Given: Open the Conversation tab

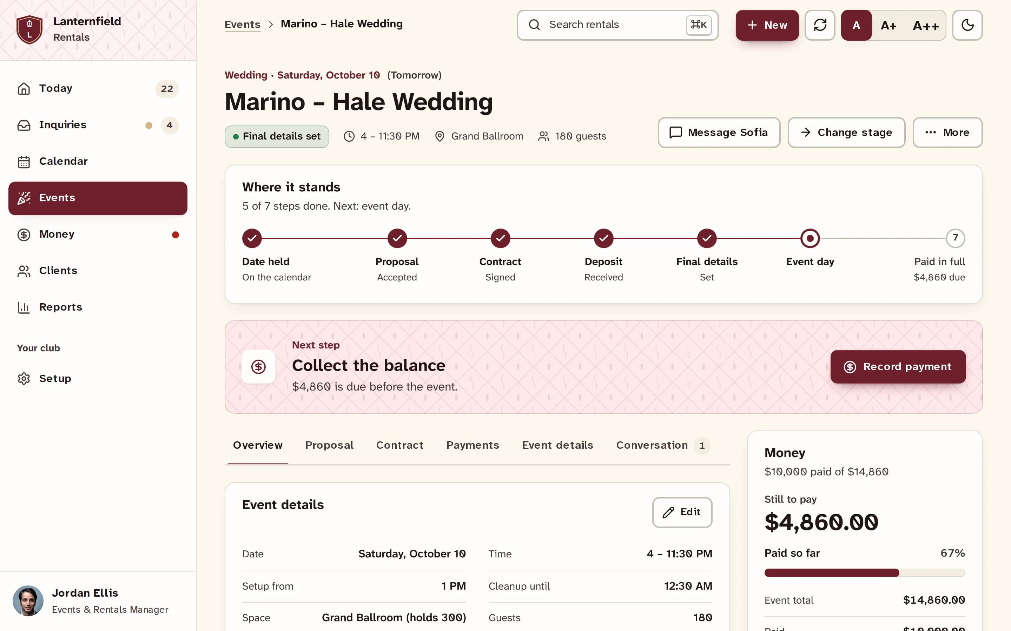Looking at the screenshot, I should [662, 445].
